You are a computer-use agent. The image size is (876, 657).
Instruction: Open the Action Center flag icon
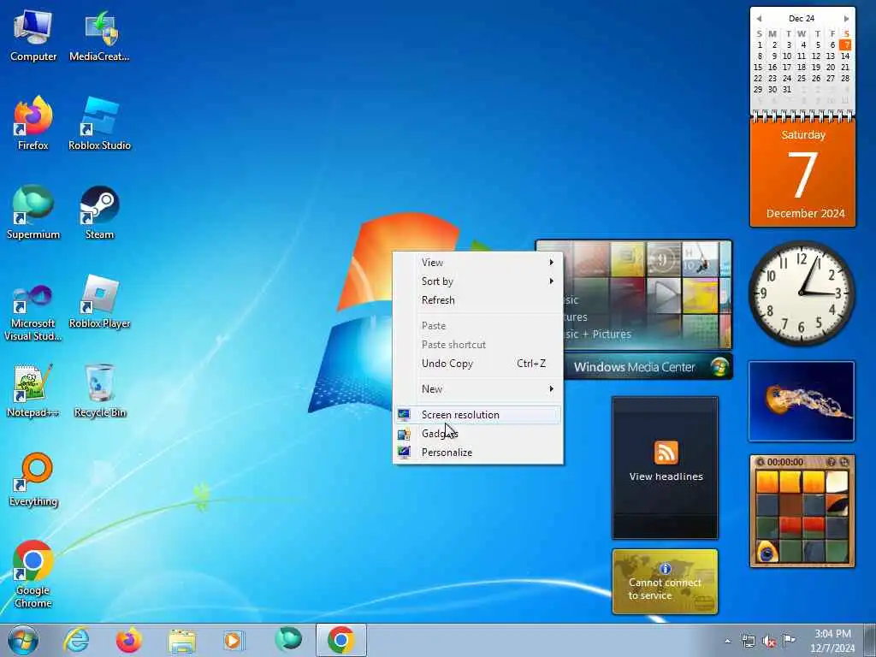coord(789,641)
